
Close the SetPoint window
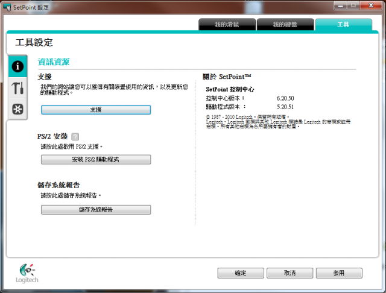(372, 5)
